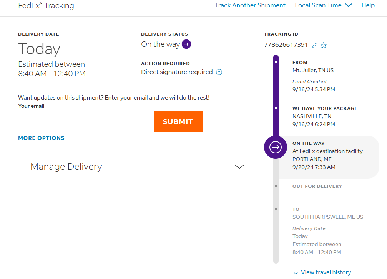This screenshot has width=387, height=279.
Task: Click the Your email input field
Action: click(85, 121)
